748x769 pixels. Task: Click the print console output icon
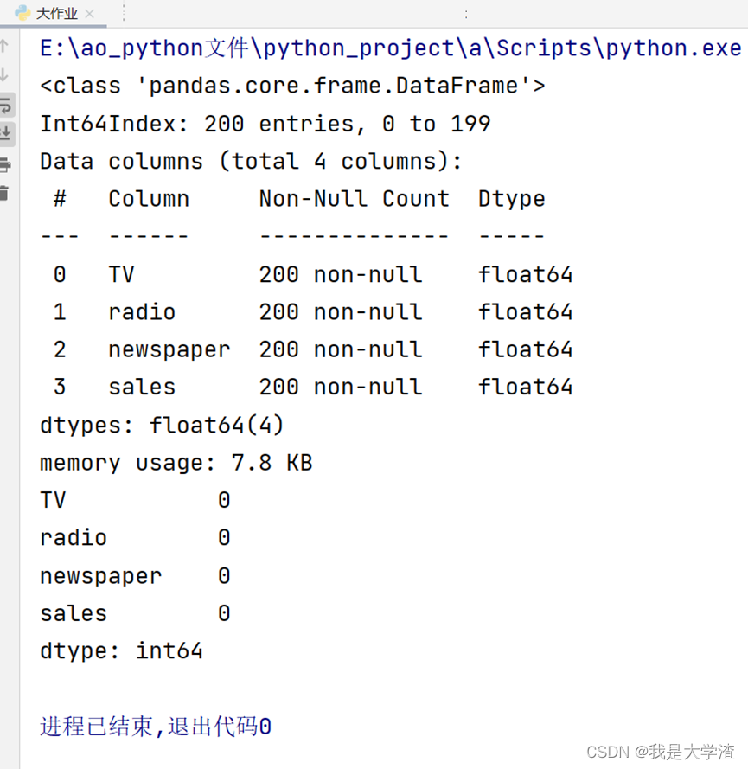(x=5, y=164)
